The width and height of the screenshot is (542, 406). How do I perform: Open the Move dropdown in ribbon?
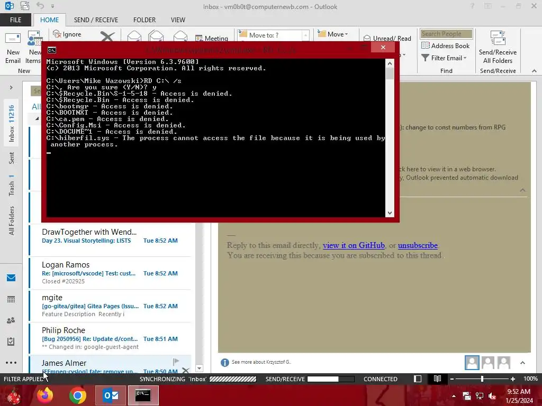pyautogui.click(x=333, y=34)
